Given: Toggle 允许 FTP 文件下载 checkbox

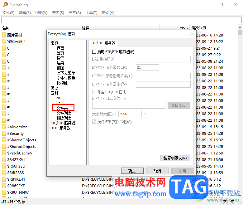Looking at the screenshot, I should coord(94,122).
